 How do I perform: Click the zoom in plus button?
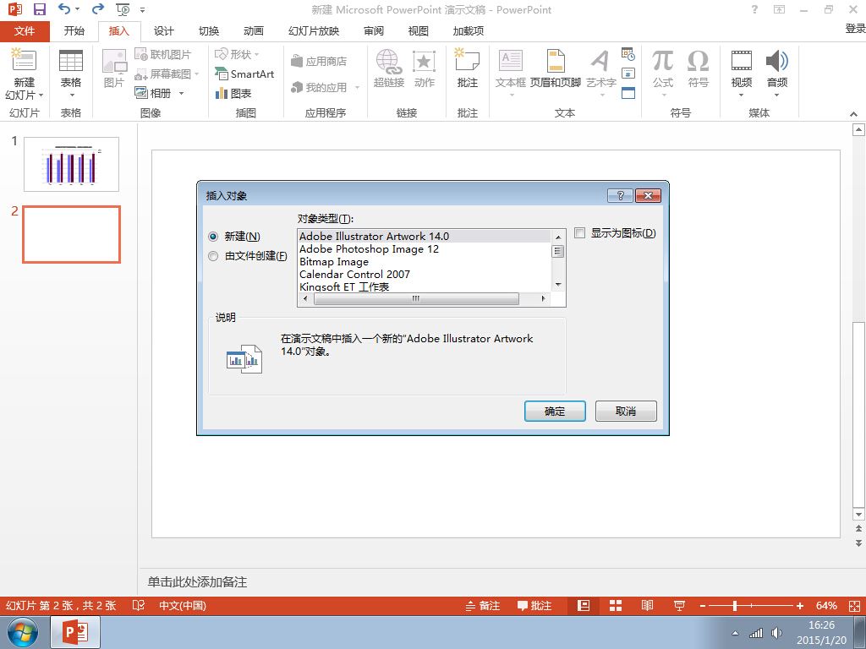pyautogui.click(x=799, y=606)
